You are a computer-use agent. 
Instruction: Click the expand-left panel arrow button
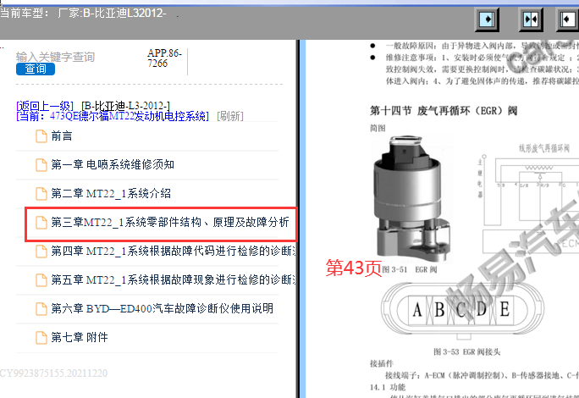(568, 19)
